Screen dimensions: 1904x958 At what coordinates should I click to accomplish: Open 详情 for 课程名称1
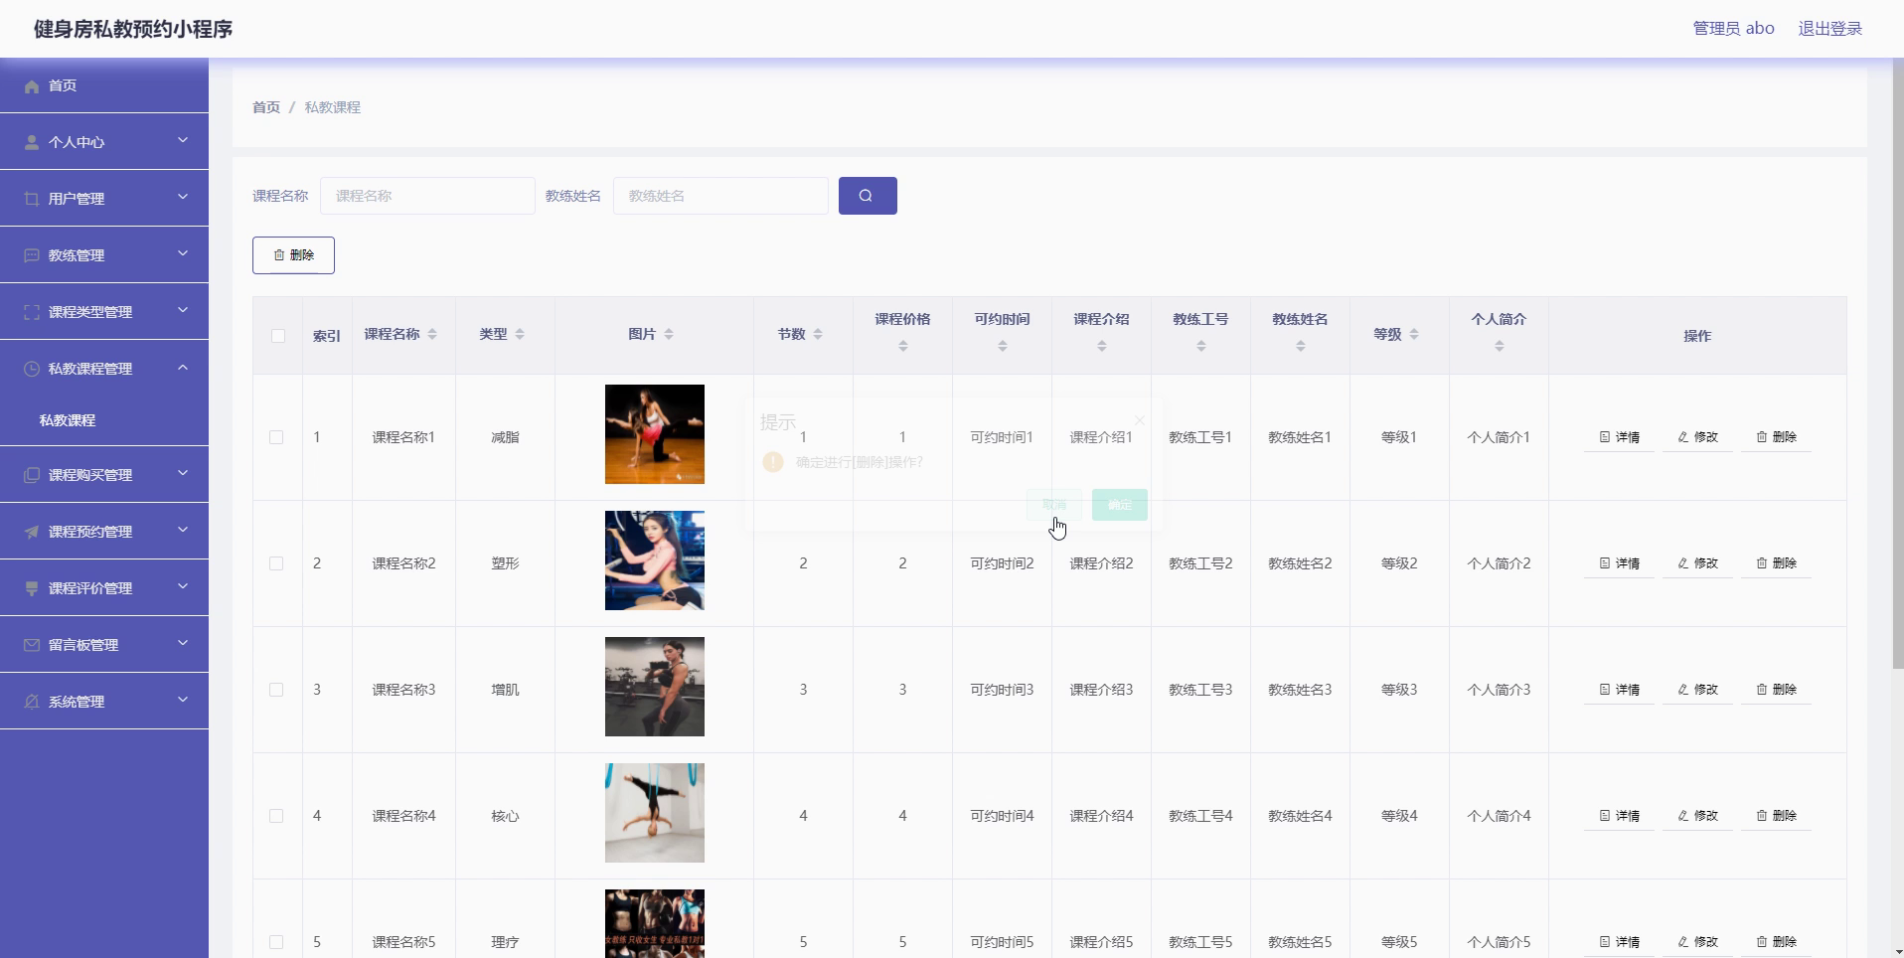pyautogui.click(x=1619, y=437)
